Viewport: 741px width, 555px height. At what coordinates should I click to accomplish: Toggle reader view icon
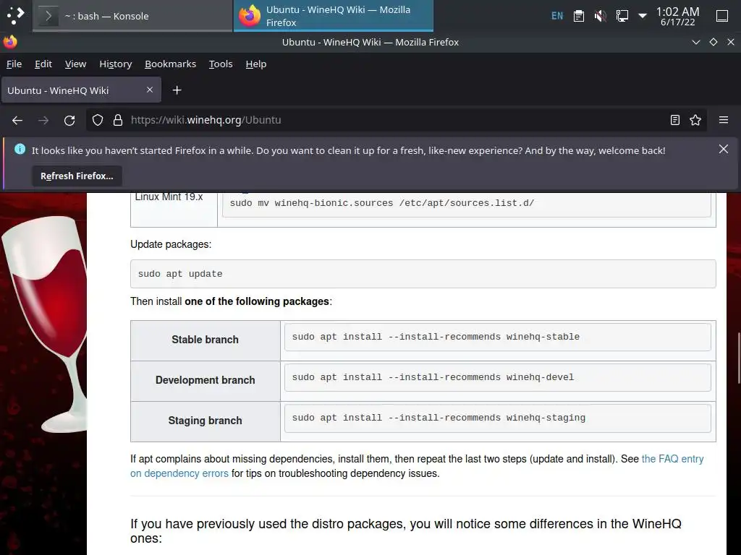[x=675, y=121]
